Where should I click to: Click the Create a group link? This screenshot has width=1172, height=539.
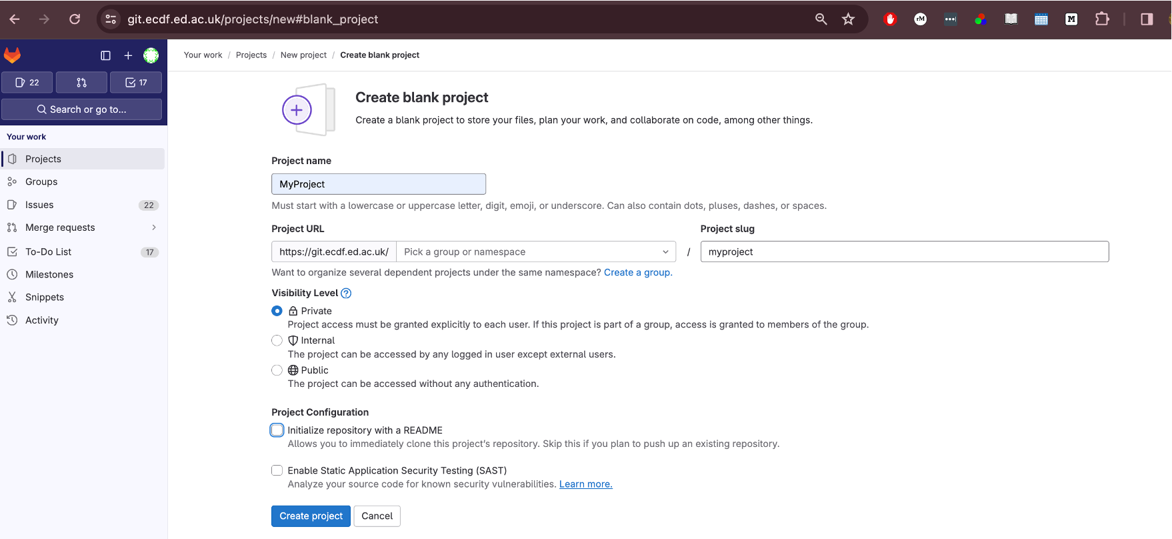click(x=638, y=272)
